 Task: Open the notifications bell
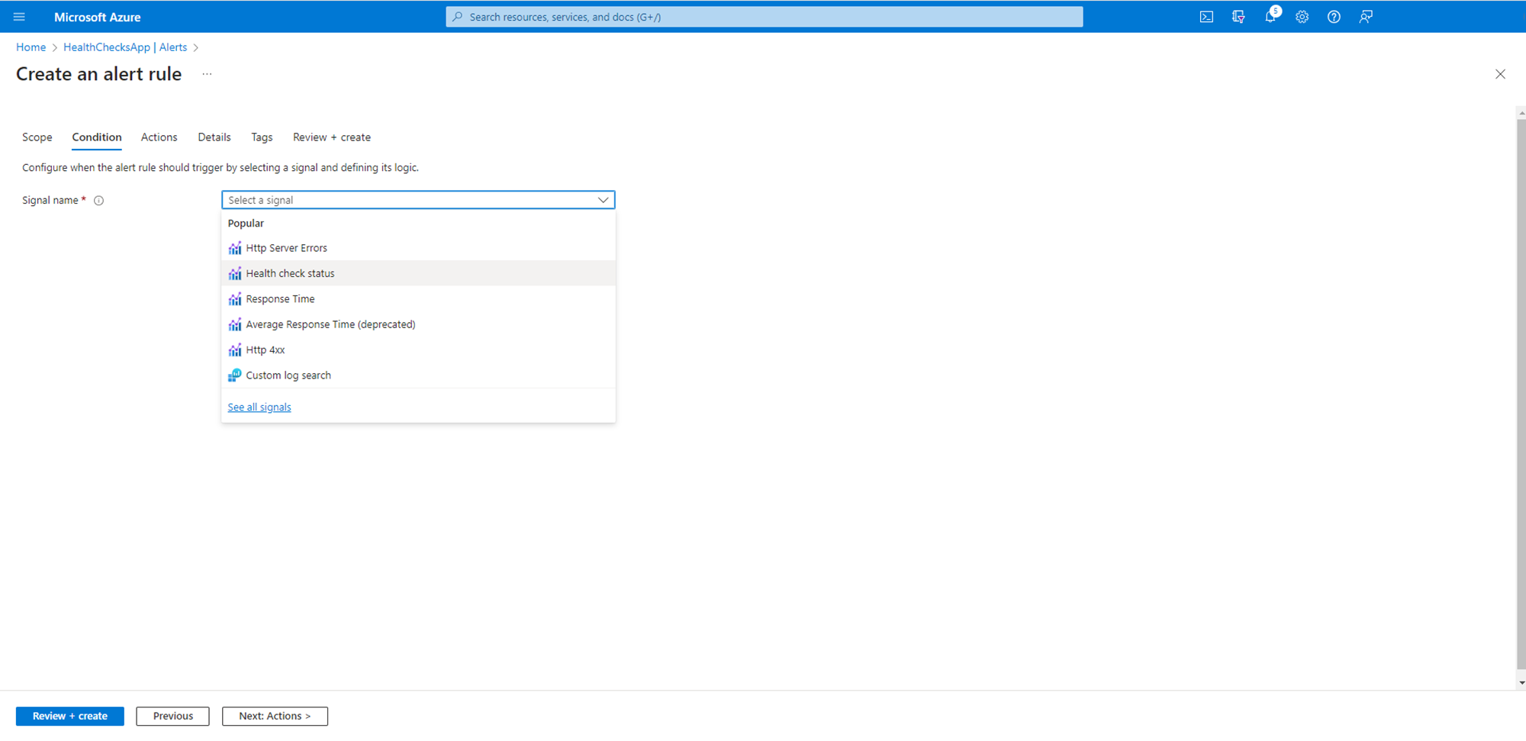(1270, 17)
